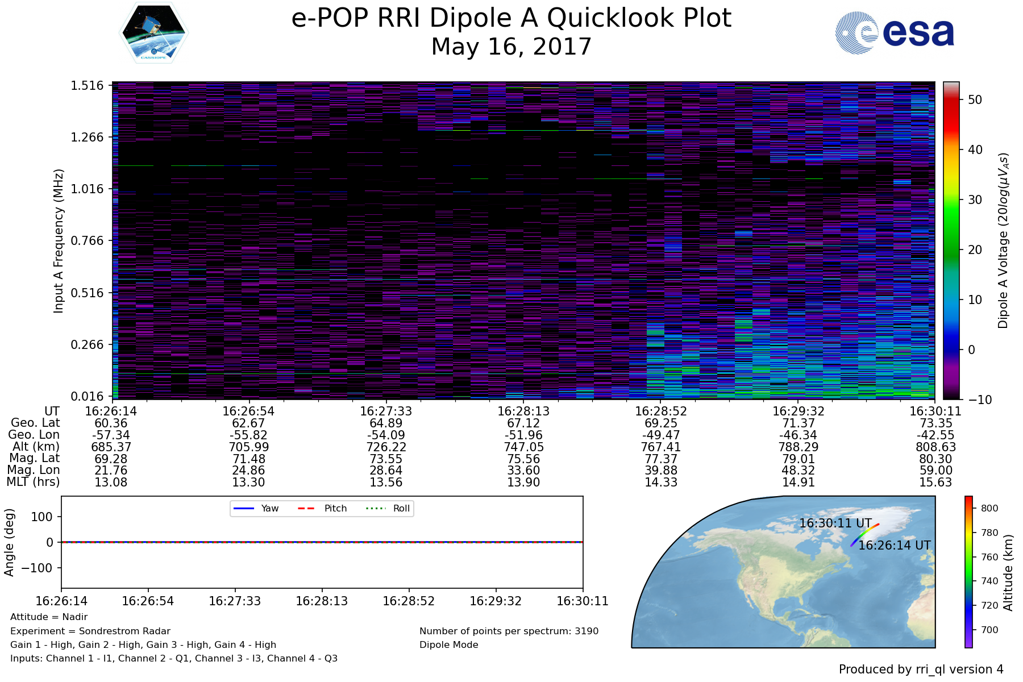Click the date 'May 16, 2017' subtitle
The height and width of the screenshot is (682, 1023).
point(511,47)
